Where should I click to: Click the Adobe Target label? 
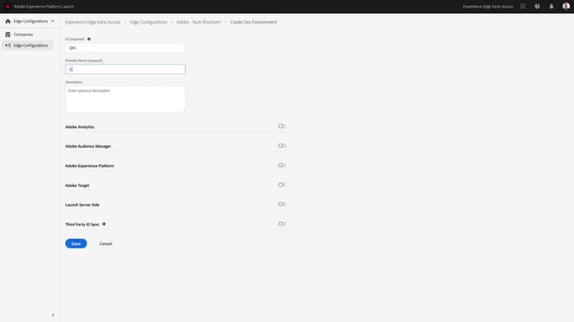[x=77, y=186]
